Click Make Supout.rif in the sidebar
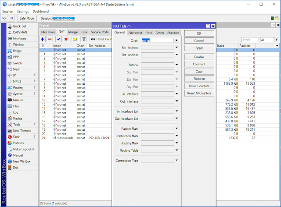 click(23, 149)
